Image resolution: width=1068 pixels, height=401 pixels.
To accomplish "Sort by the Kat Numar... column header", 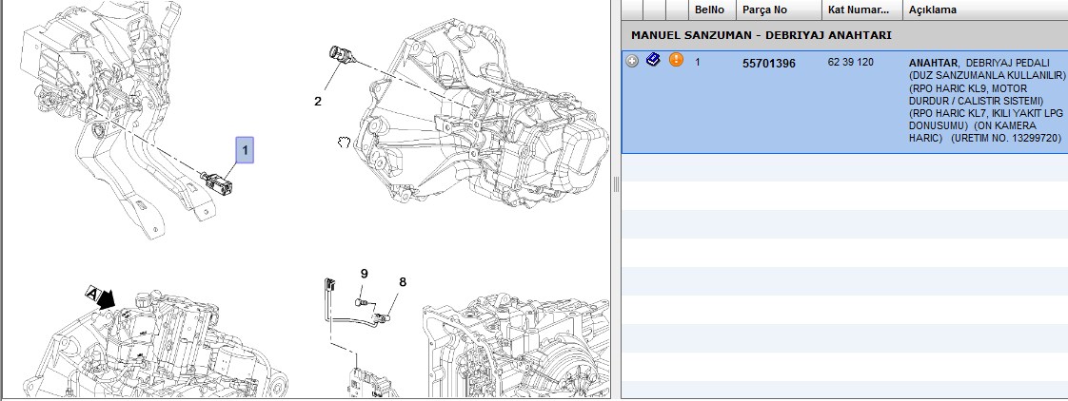I will click(862, 10).
